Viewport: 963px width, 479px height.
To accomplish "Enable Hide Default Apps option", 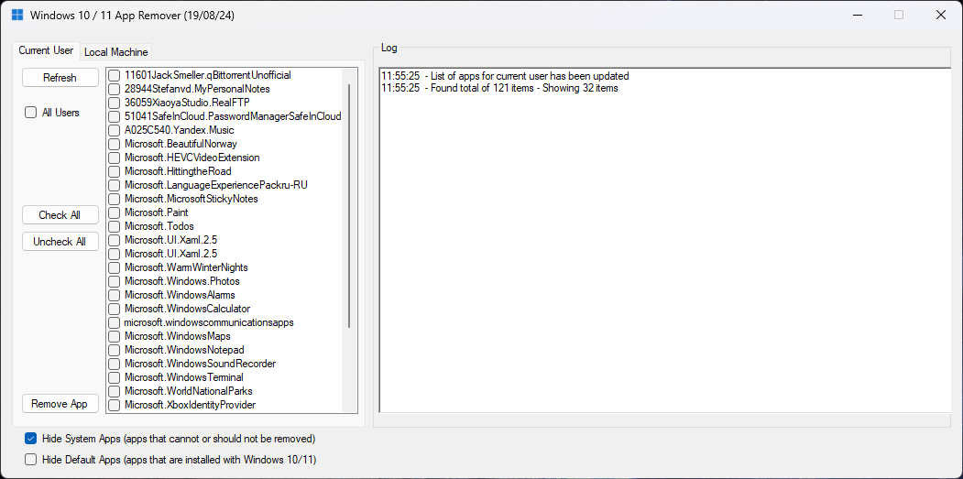I will [x=31, y=459].
